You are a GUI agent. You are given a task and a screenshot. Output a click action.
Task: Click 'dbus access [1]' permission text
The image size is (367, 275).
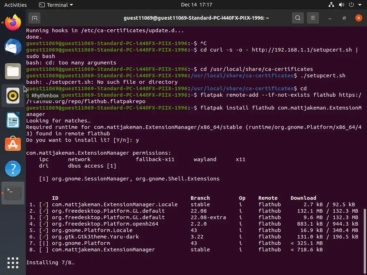pos(92,166)
